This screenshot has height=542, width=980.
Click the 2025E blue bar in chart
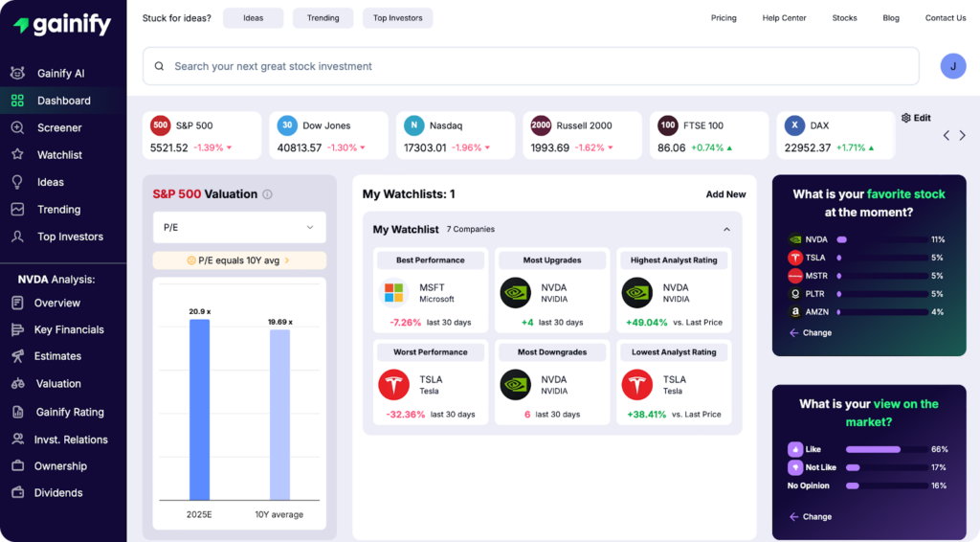pos(199,410)
